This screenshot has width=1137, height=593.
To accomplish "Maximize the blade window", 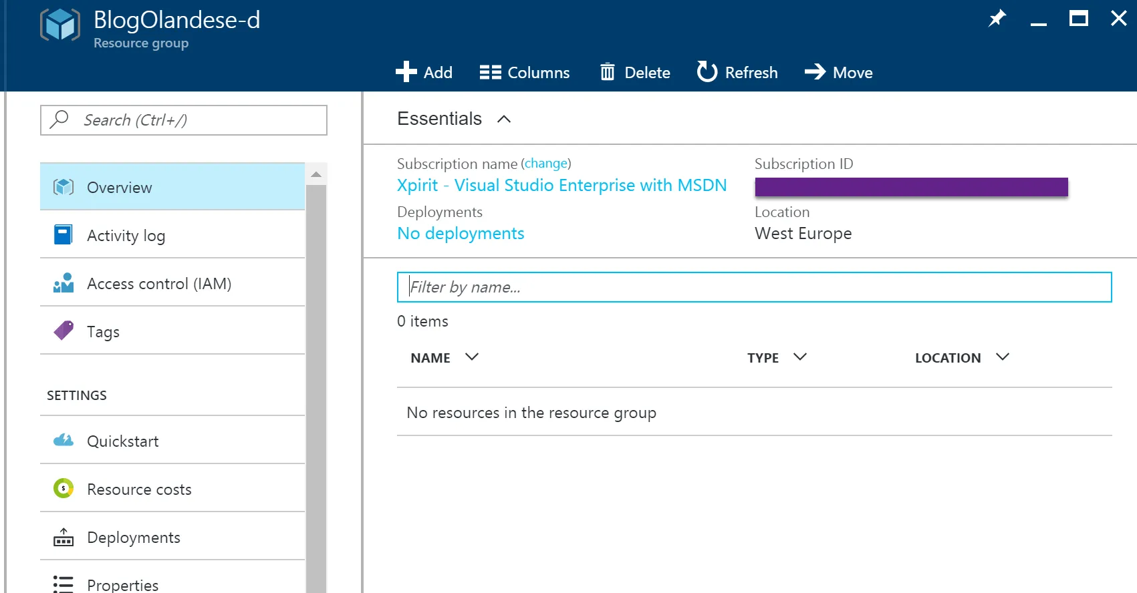I will (1078, 18).
